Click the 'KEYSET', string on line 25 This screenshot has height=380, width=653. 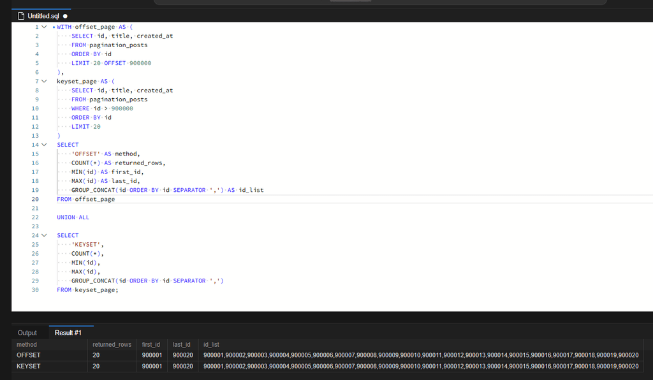tap(87, 245)
